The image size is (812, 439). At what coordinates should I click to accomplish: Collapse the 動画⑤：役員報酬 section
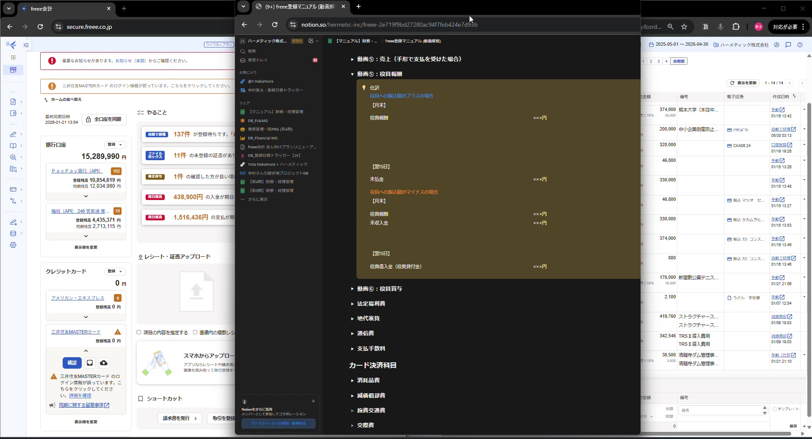pos(352,74)
